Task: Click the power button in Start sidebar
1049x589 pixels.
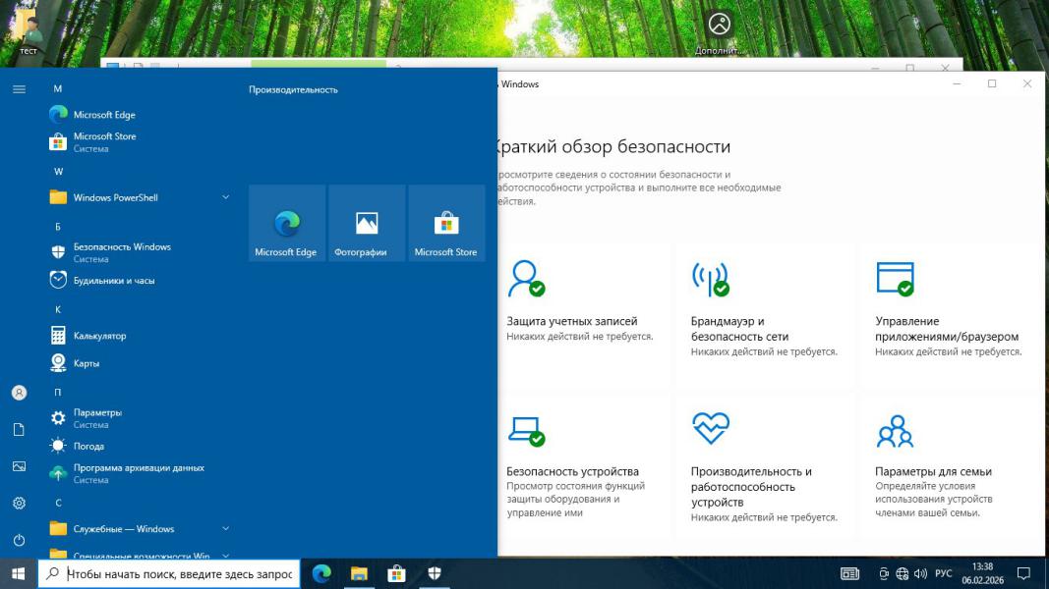Action: [x=19, y=541]
